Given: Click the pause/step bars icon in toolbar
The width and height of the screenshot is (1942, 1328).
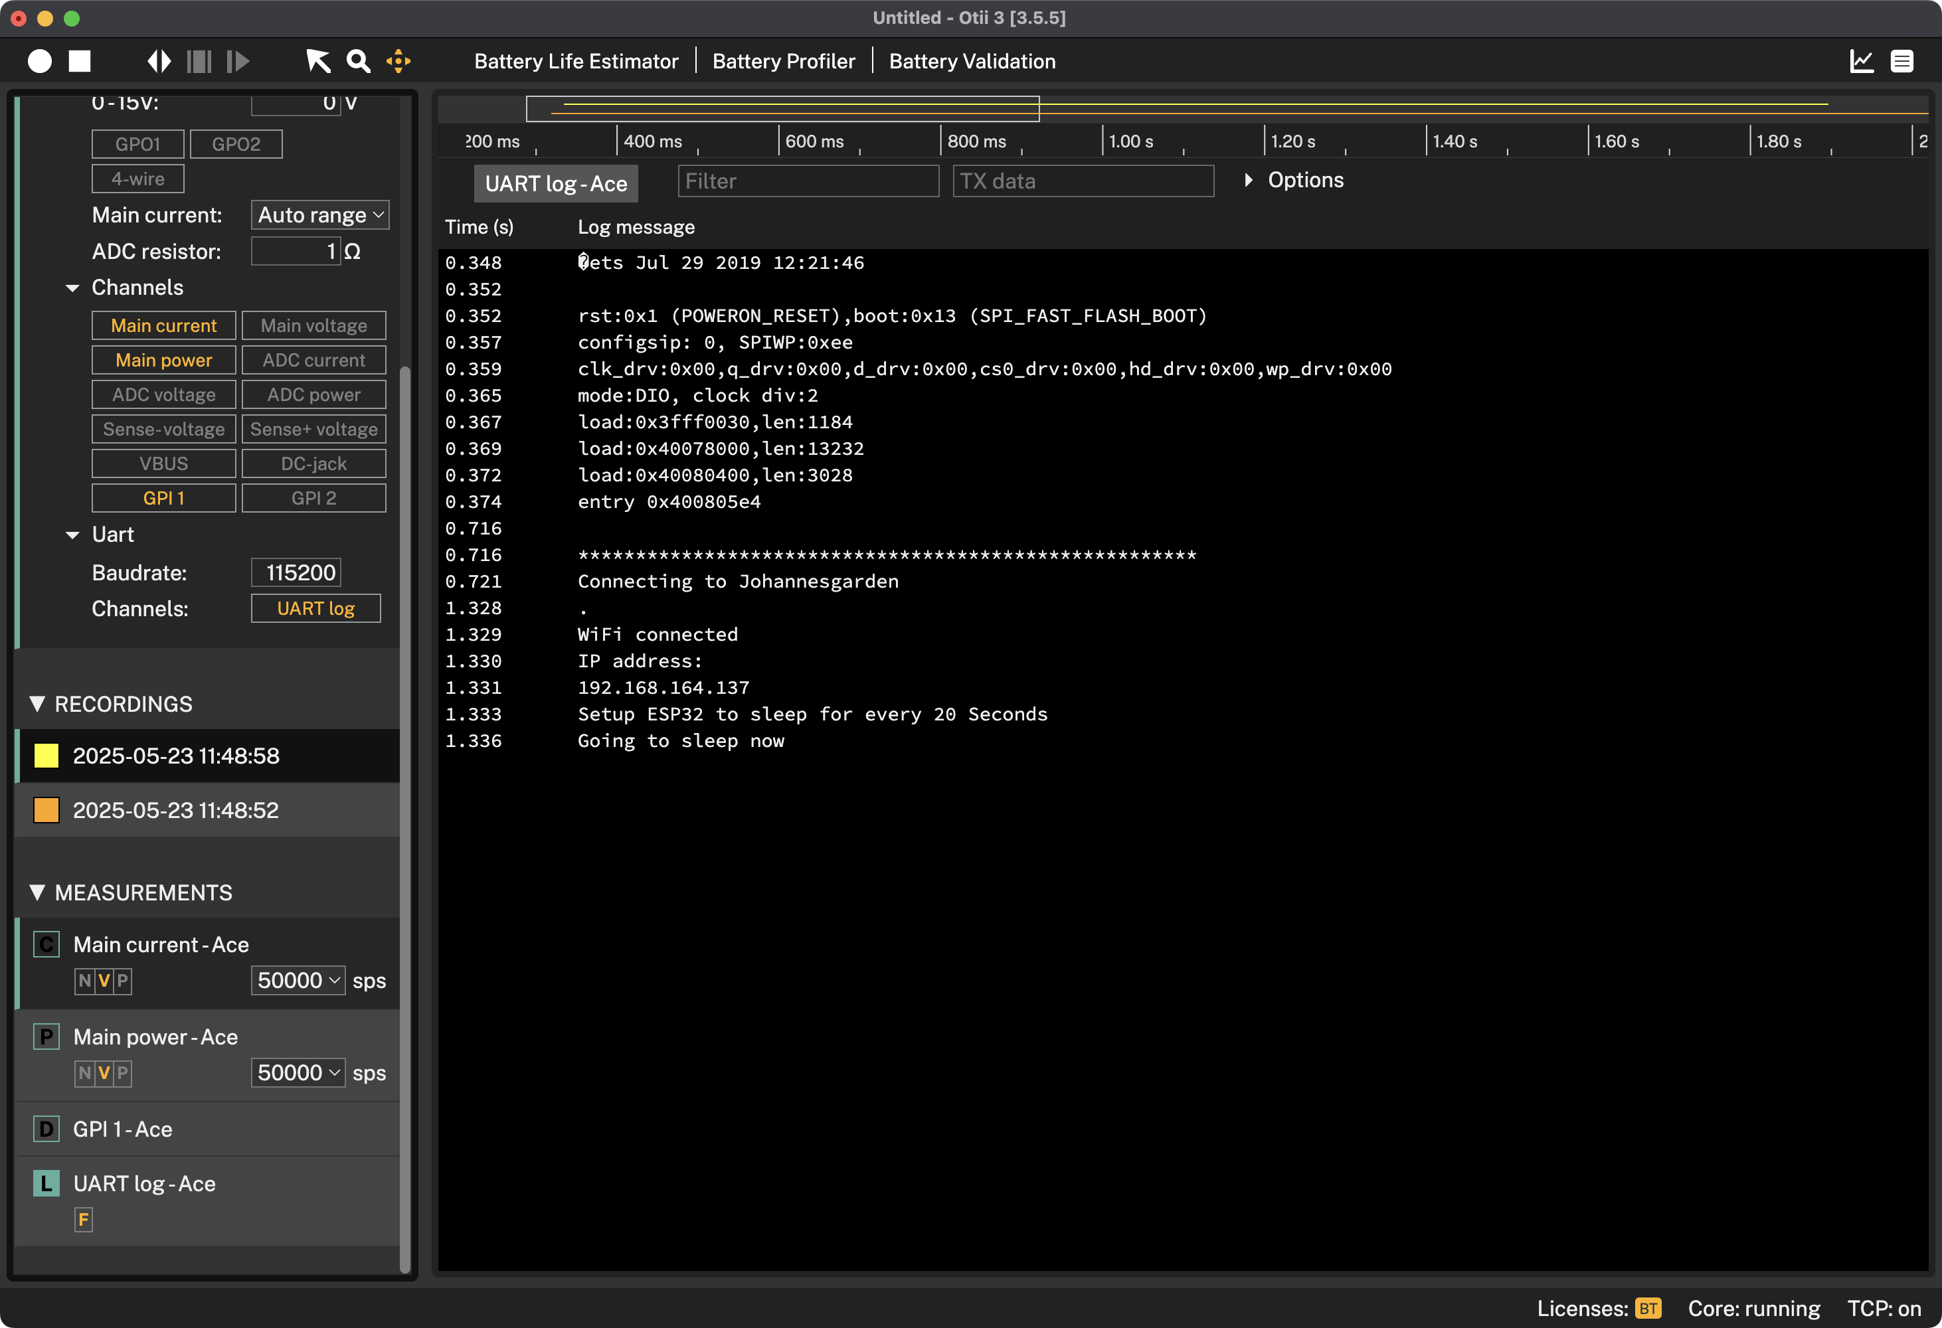Looking at the screenshot, I should pyautogui.click(x=199, y=61).
